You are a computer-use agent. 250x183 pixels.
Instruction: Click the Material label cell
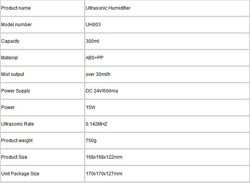[42, 58]
